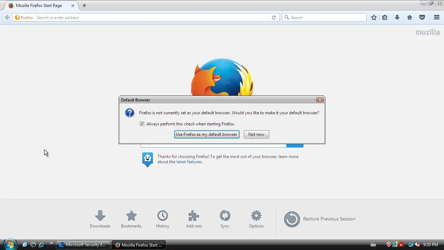Screen dimensions: 444x250
Task: Open a new tab with plus button
Action: pos(84,6)
